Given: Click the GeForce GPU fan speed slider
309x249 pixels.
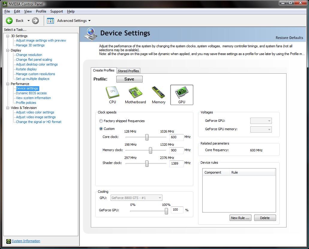Looking at the screenshot, I should coord(166,211).
